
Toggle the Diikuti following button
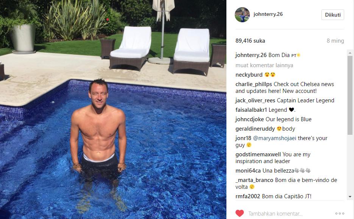click(x=332, y=15)
